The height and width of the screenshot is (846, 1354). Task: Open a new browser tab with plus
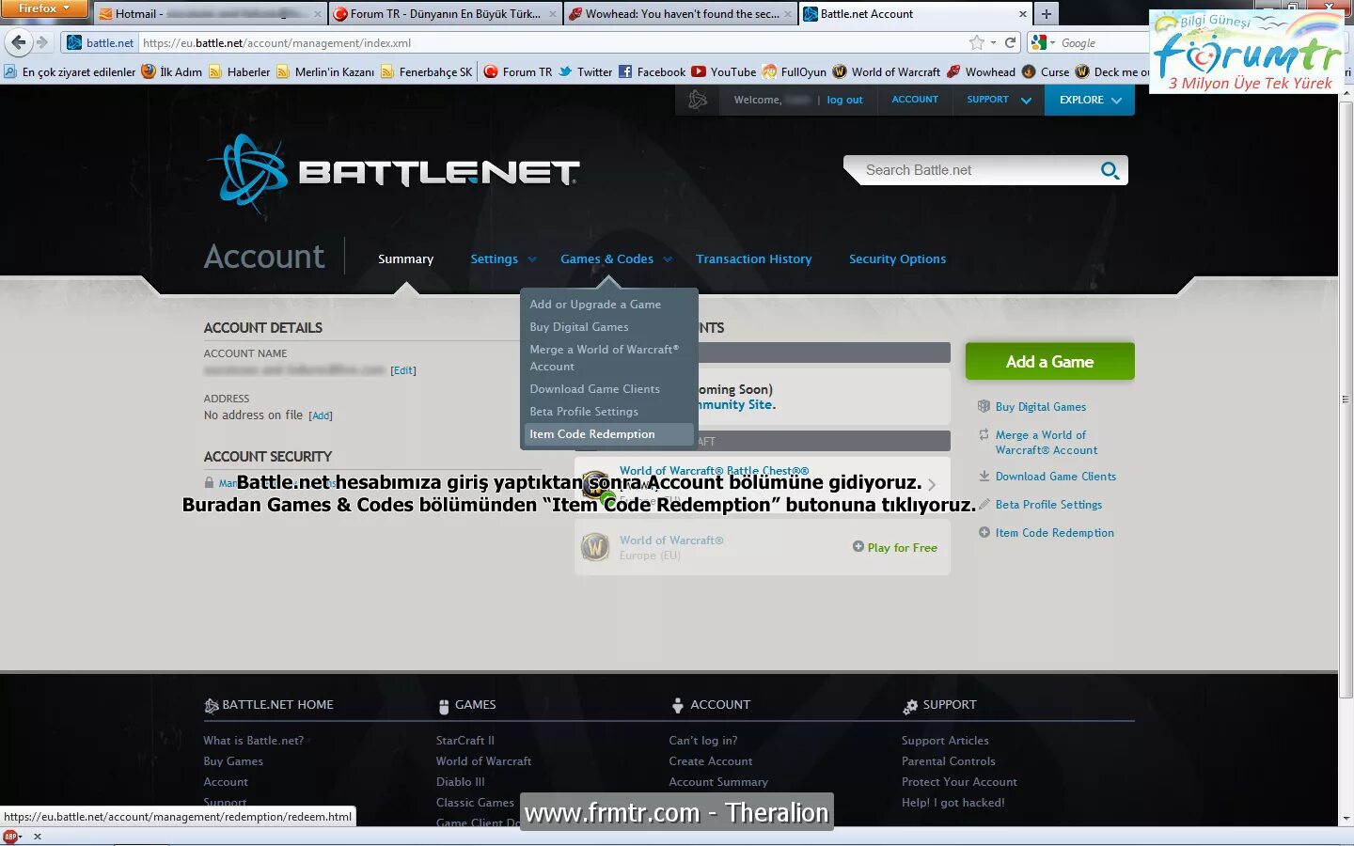click(1046, 13)
